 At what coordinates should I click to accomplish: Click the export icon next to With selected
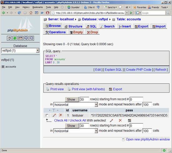coord(129,120)
